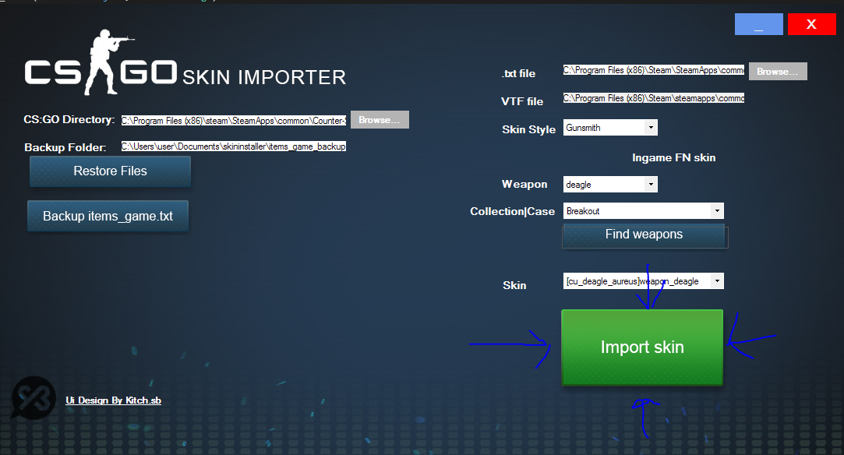Click the Find weapons button
Viewport: 844px width, 455px height.
pos(644,235)
